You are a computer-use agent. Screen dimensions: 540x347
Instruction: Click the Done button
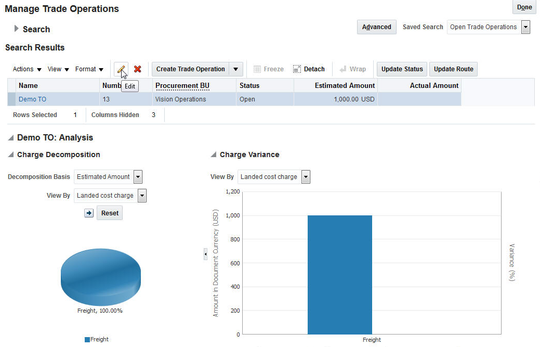coord(524,7)
